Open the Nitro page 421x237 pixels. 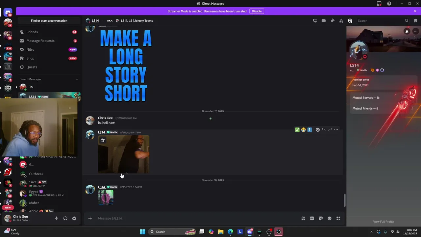[x=48, y=49]
